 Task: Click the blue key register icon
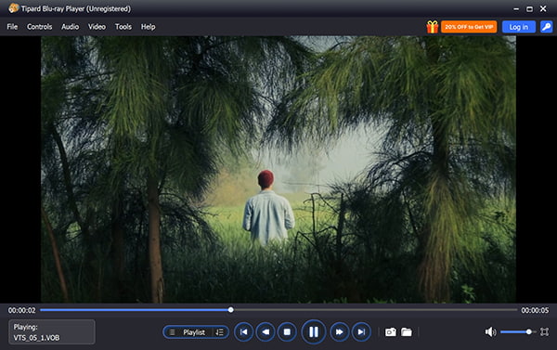tap(547, 27)
